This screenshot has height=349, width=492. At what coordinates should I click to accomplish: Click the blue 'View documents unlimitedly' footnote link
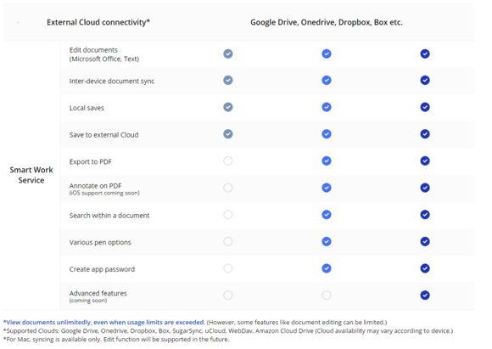tap(104, 323)
